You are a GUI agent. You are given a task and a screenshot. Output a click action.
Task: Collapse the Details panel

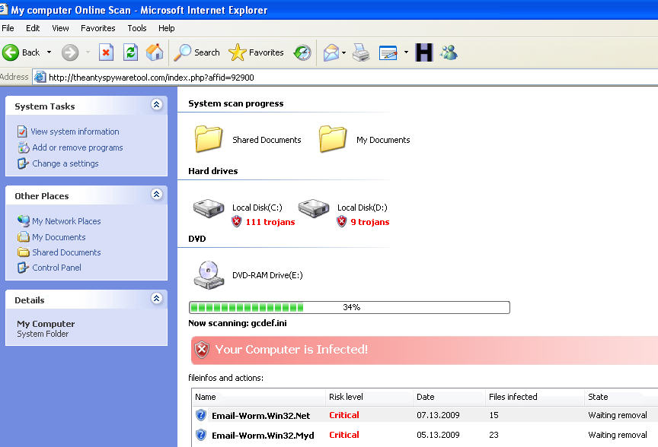coord(157,298)
